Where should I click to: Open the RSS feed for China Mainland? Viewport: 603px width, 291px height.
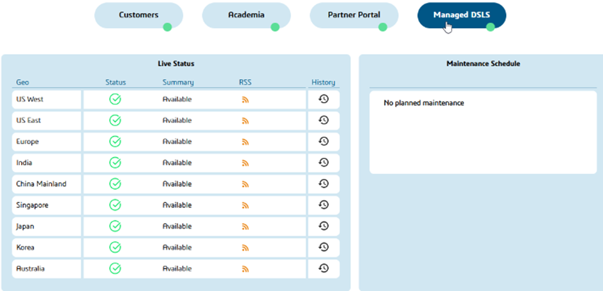click(x=245, y=184)
